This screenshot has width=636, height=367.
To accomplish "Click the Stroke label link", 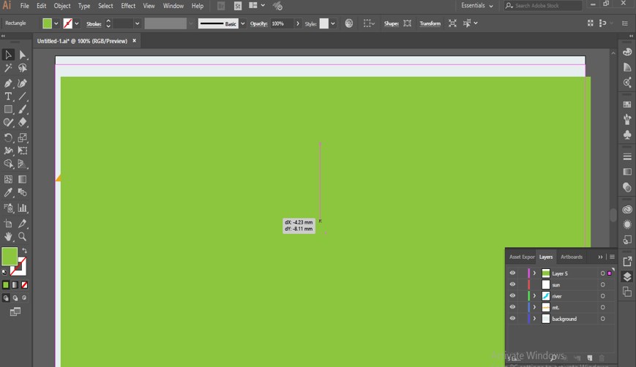I will [x=94, y=24].
